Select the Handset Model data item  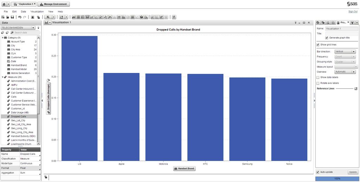tap(19, 69)
